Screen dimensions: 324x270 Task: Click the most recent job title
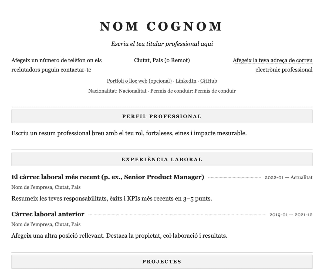coord(108,177)
